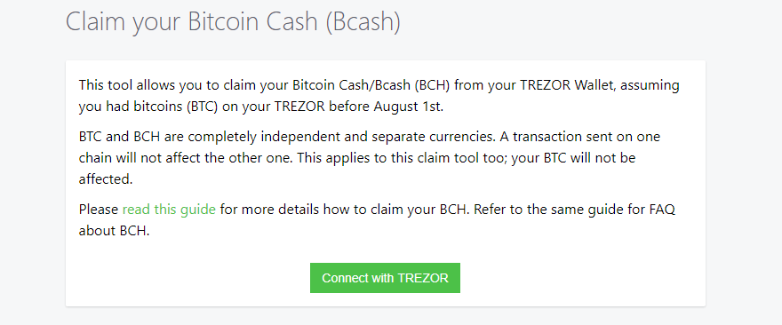Click the paragraph starting 'This tool allows'
This screenshot has width=782, height=325.
379,96
